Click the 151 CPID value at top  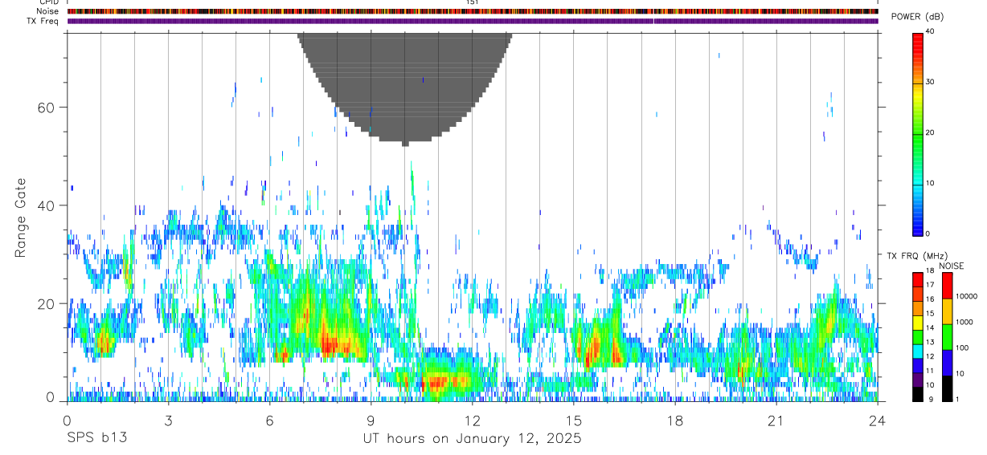[472, 2]
